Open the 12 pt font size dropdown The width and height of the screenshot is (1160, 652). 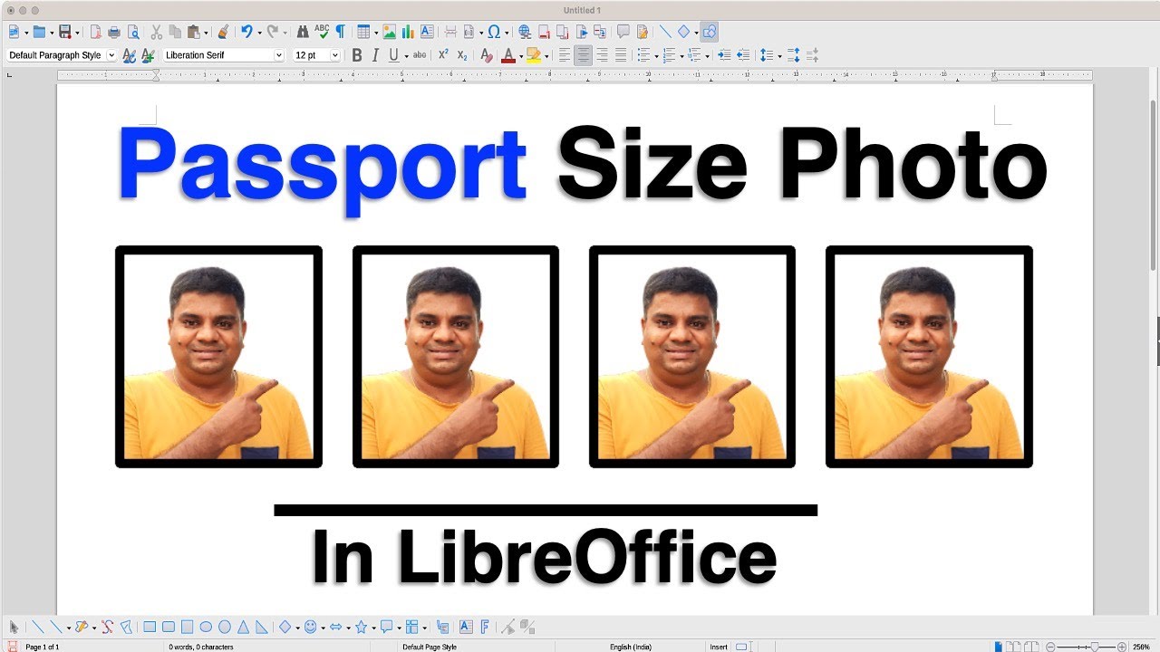tap(335, 55)
